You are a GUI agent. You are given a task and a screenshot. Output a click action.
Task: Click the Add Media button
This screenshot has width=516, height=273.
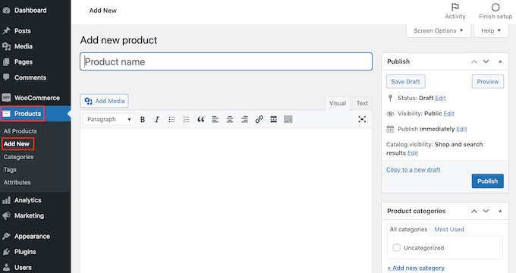point(104,101)
